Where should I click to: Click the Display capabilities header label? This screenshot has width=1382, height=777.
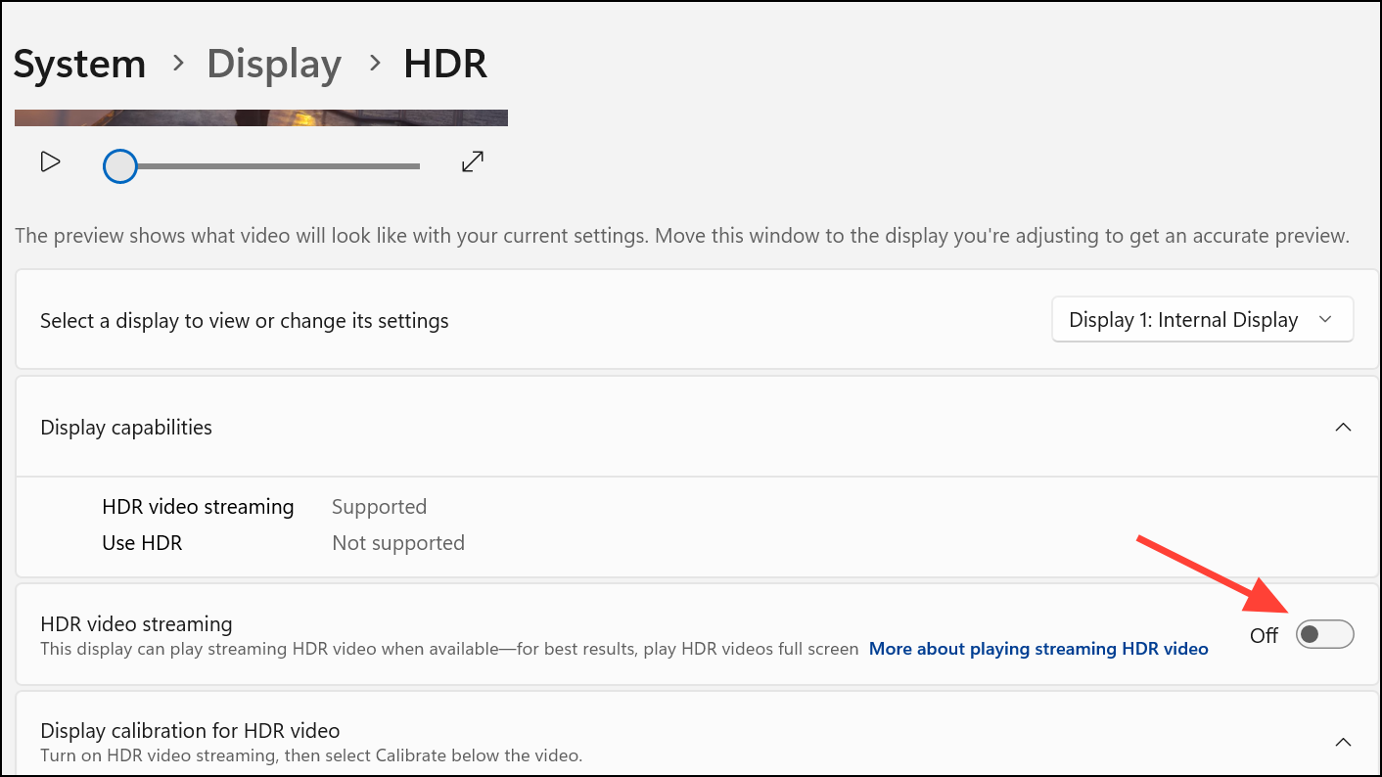coord(126,428)
